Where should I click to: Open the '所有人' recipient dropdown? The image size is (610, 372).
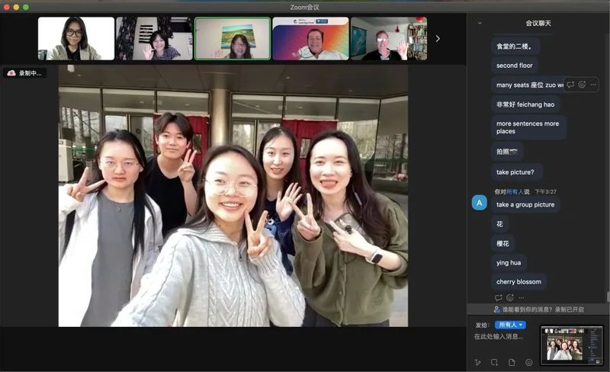pyautogui.click(x=510, y=325)
